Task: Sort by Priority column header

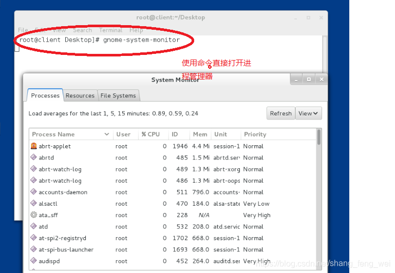Action: [278, 134]
